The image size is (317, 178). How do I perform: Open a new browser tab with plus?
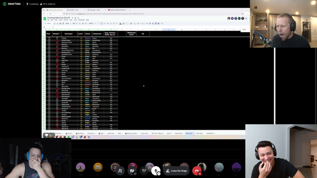coord(130,10)
